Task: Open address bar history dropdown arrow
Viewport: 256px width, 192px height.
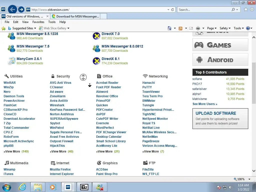Action: tap(168, 10)
